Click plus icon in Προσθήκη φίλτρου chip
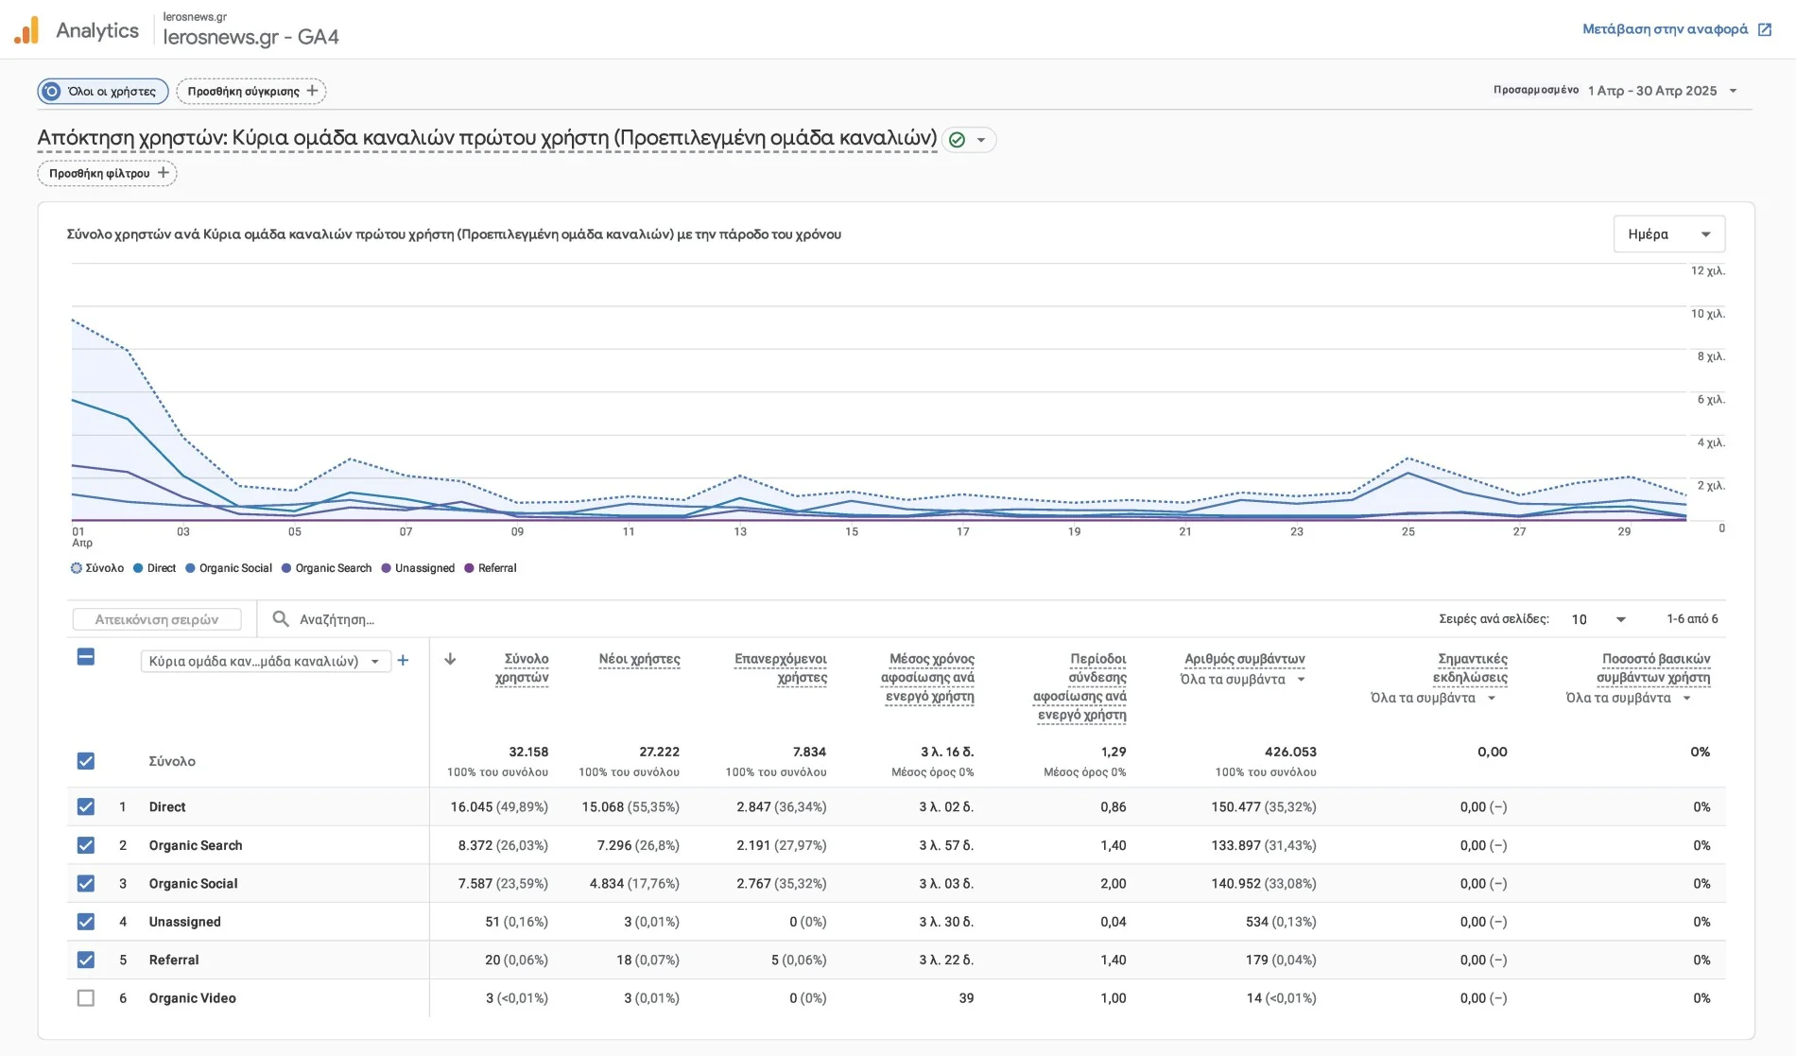Image resolution: width=1796 pixels, height=1056 pixels. coord(164,173)
